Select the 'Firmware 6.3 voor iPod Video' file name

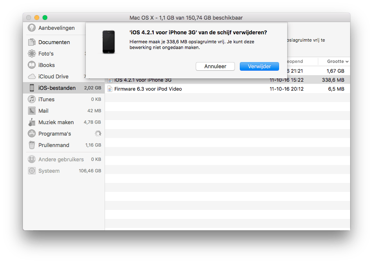pyautogui.click(x=148, y=89)
